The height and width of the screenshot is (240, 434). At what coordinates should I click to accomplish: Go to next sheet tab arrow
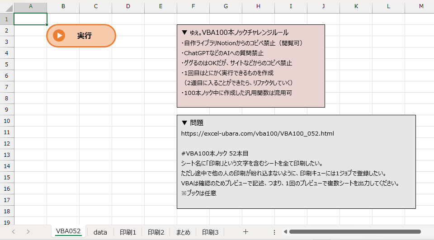tap(28, 232)
